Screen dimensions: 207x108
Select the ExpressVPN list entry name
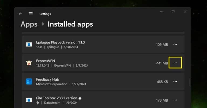click(x=46, y=61)
